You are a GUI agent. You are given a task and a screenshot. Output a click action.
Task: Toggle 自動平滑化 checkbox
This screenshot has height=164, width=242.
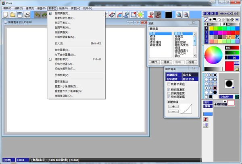click(169, 84)
